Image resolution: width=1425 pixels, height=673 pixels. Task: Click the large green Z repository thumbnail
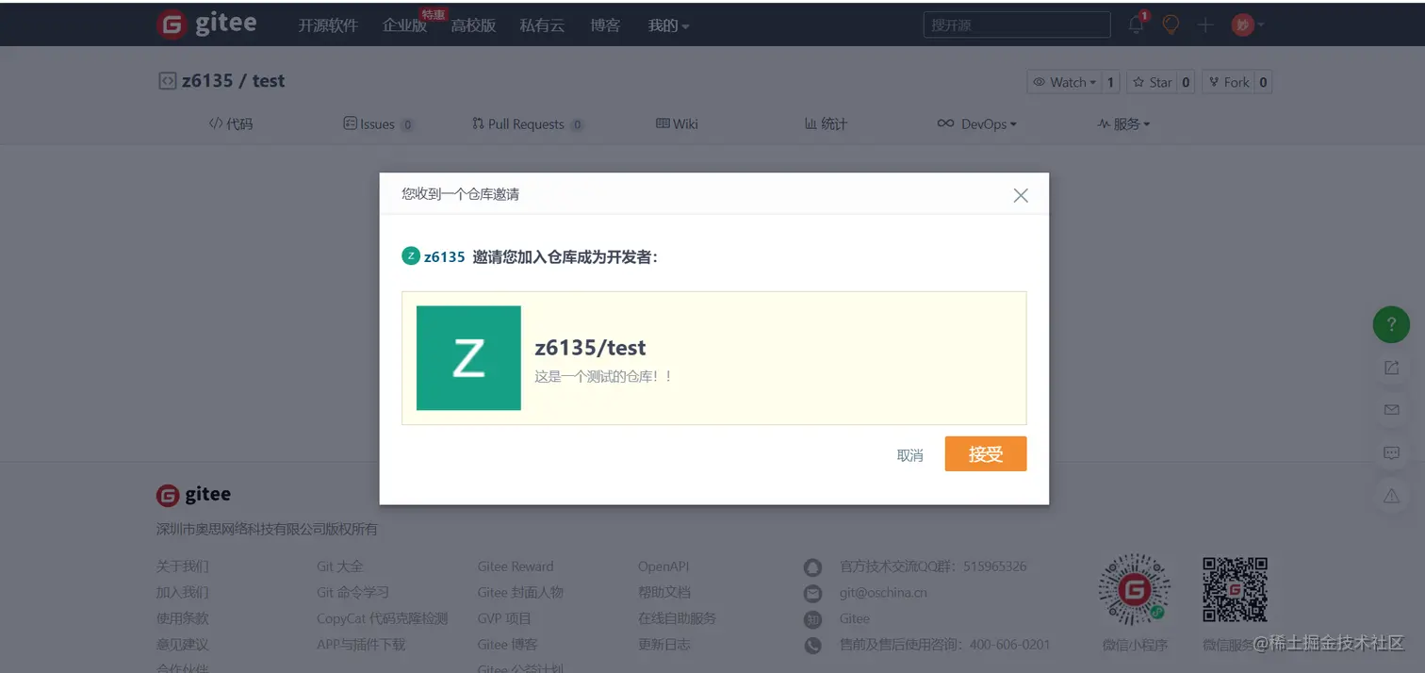click(468, 358)
